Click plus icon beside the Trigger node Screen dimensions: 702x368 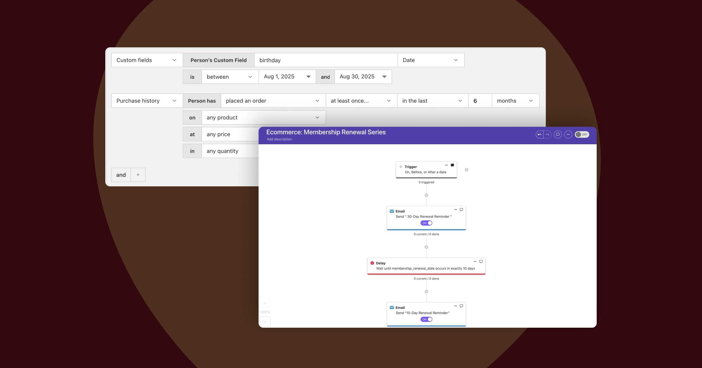point(467,170)
